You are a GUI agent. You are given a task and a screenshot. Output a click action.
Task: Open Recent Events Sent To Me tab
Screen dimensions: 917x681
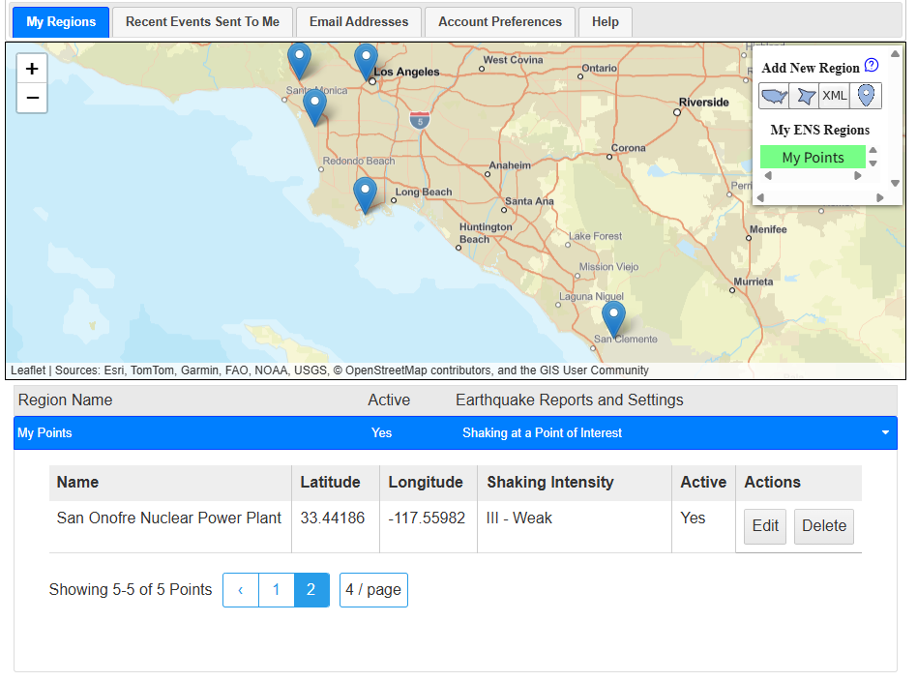coord(202,21)
